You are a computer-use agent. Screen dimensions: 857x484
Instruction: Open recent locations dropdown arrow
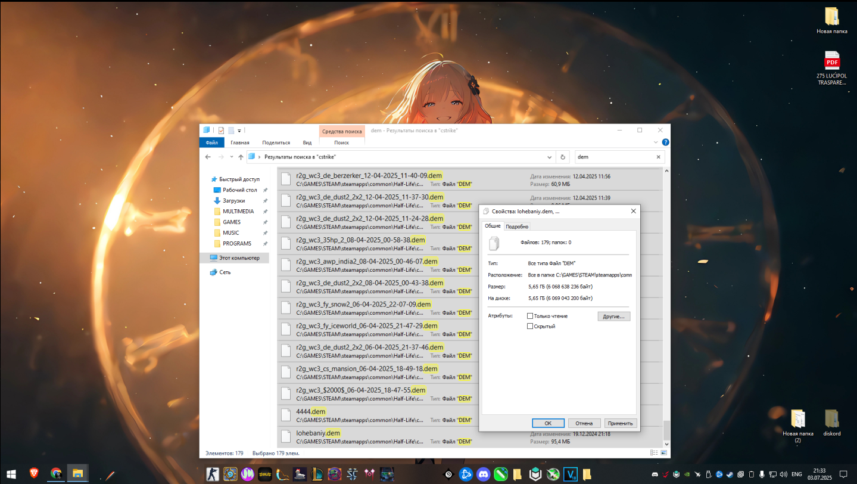(x=232, y=157)
